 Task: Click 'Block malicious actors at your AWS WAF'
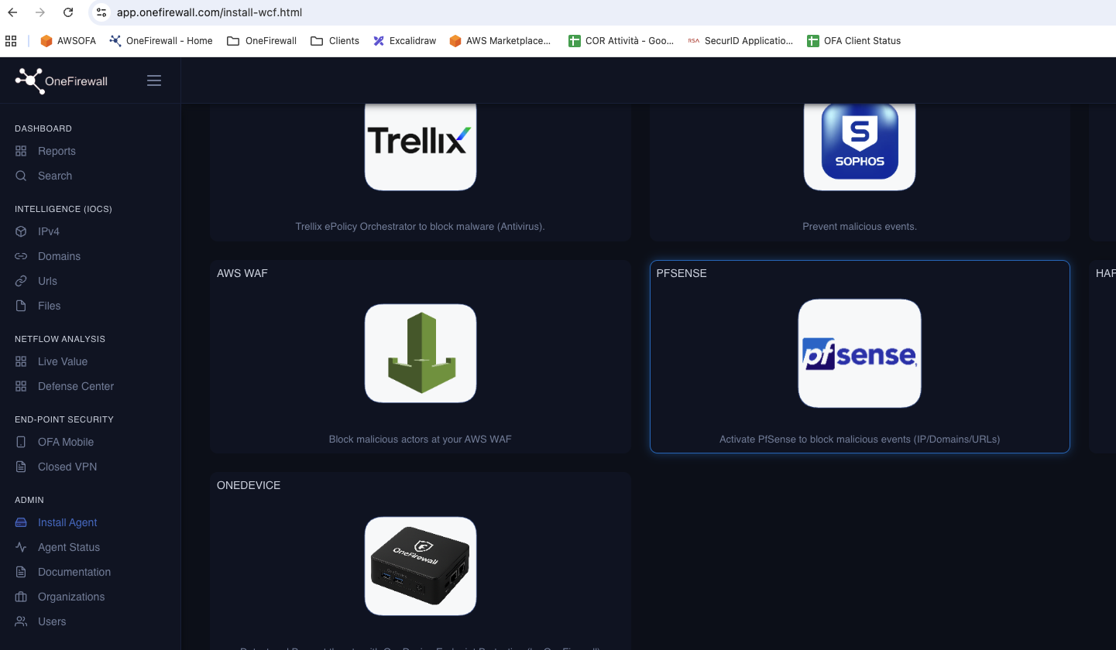[x=421, y=439]
